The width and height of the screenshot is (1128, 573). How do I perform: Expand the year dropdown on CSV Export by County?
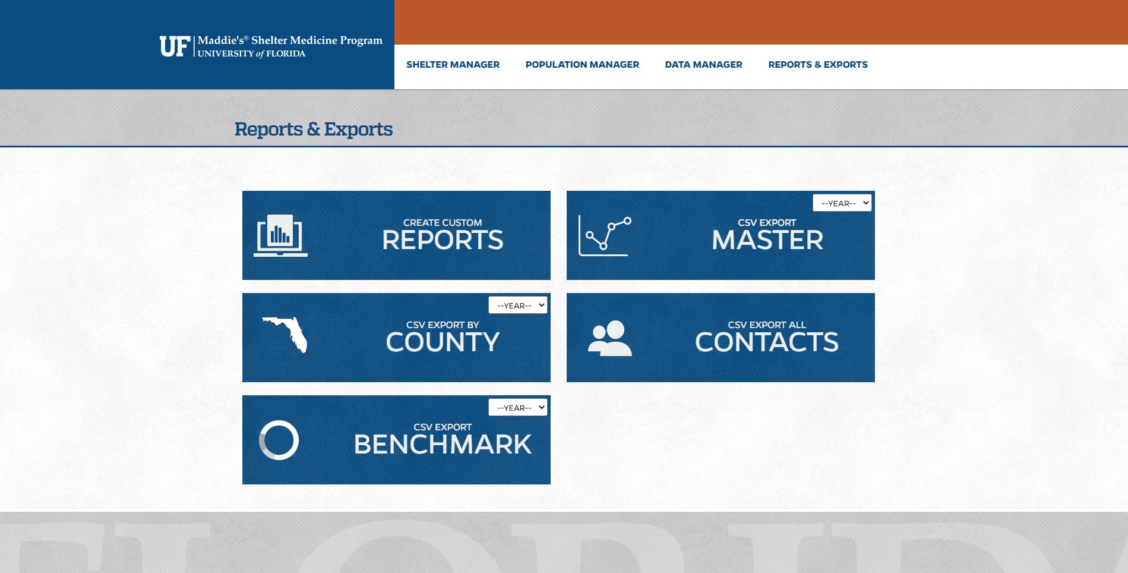tap(517, 305)
